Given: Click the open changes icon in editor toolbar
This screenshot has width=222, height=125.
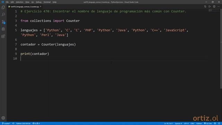Looking at the screenshot, I should tap(205, 7).
